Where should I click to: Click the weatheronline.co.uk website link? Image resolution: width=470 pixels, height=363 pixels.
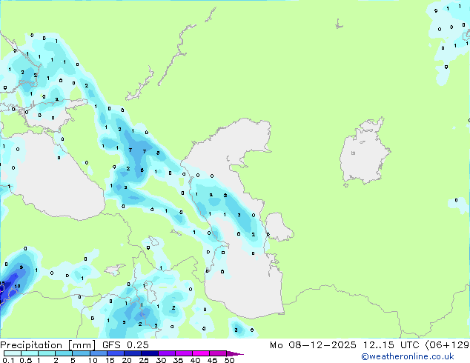click(x=408, y=356)
